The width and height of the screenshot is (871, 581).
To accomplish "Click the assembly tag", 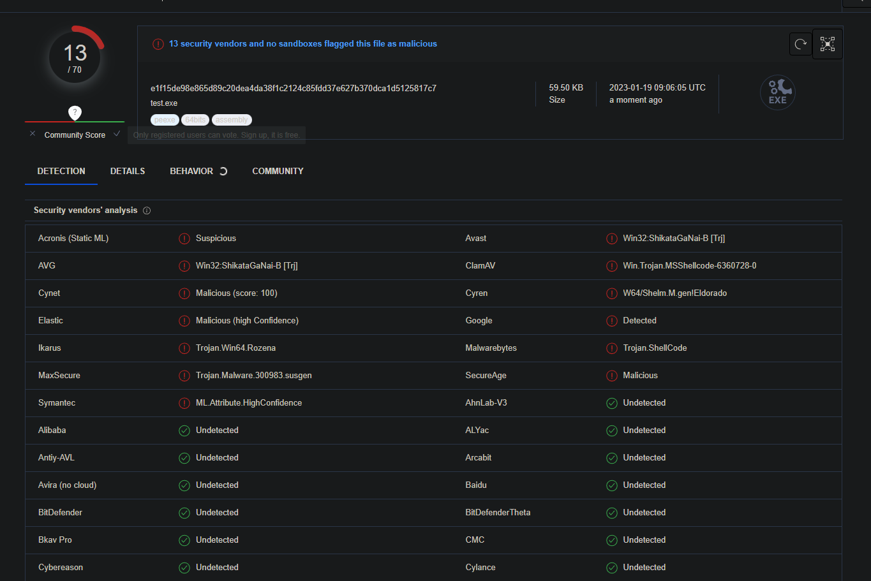I will pyautogui.click(x=232, y=120).
